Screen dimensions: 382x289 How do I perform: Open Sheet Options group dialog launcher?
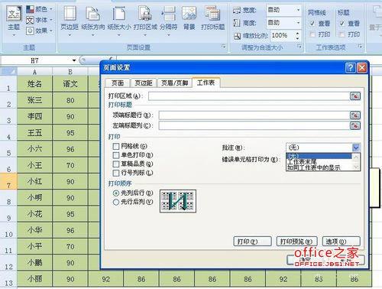pos(360,47)
